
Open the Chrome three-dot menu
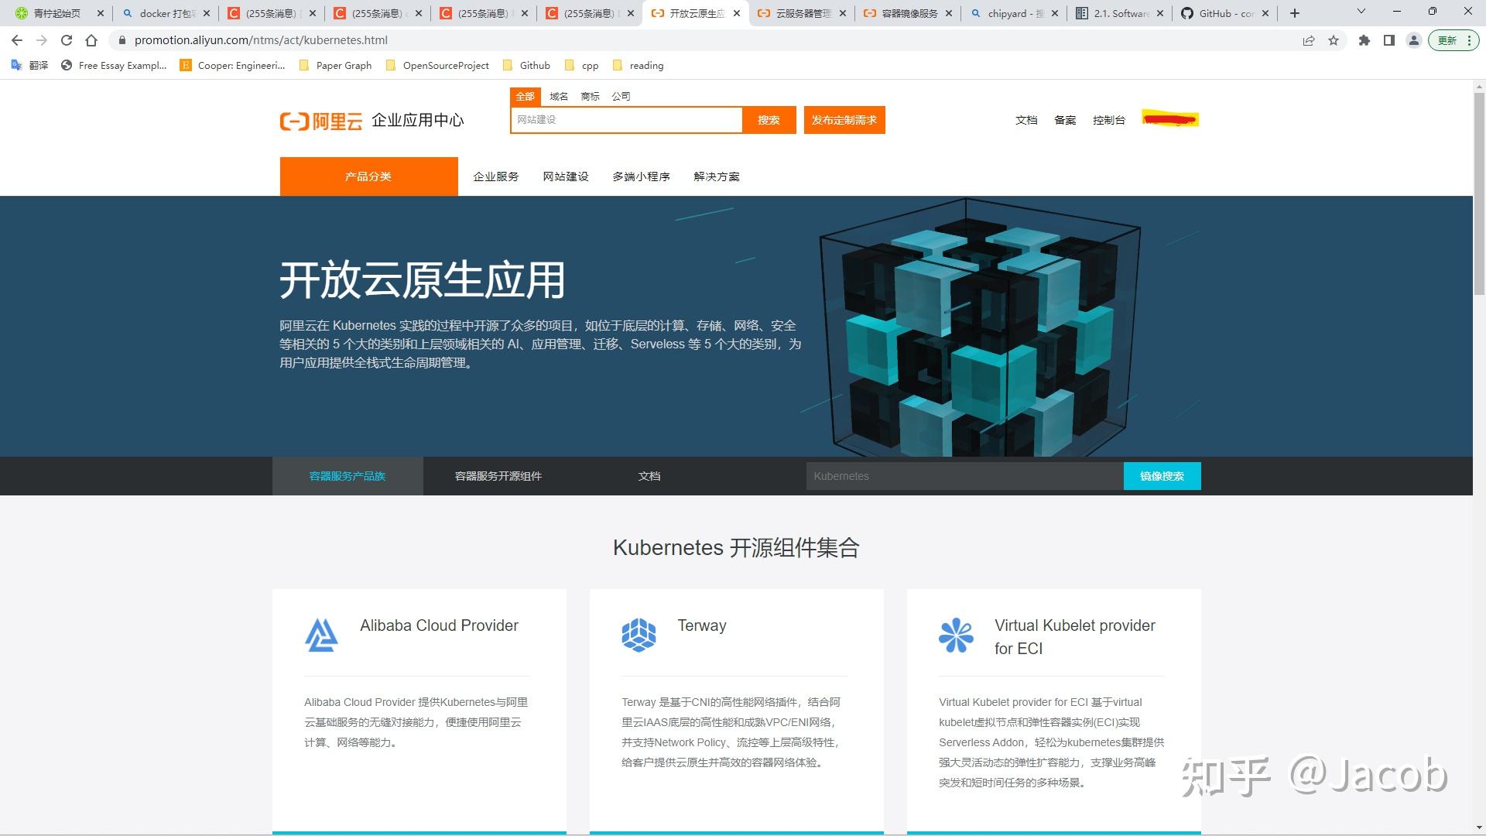[x=1467, y=39]
